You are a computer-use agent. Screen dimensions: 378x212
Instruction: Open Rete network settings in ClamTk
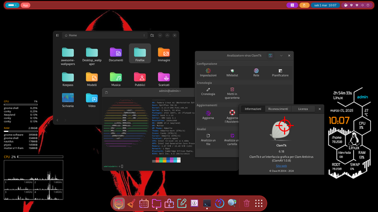coord(256,72)
